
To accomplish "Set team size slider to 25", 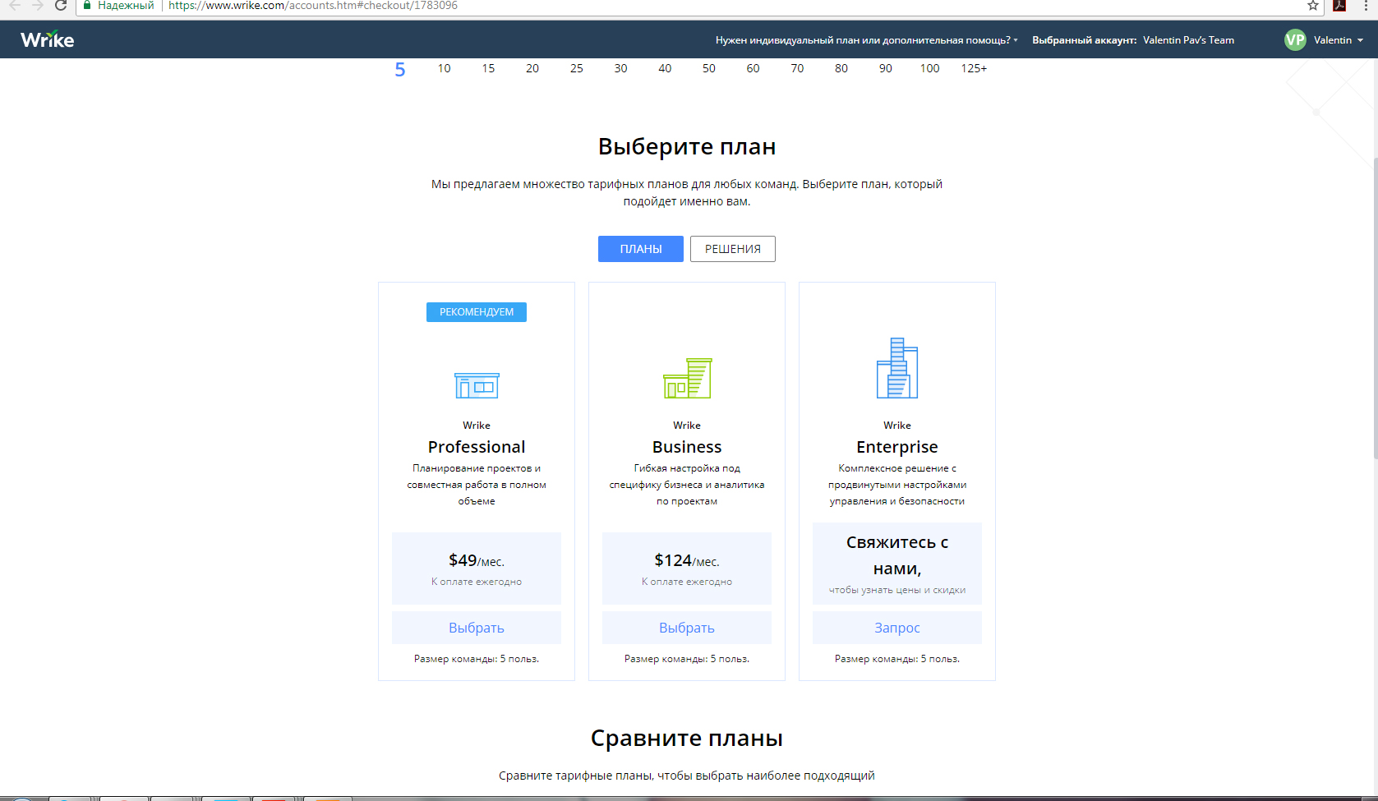I will [x=577, y=68].
